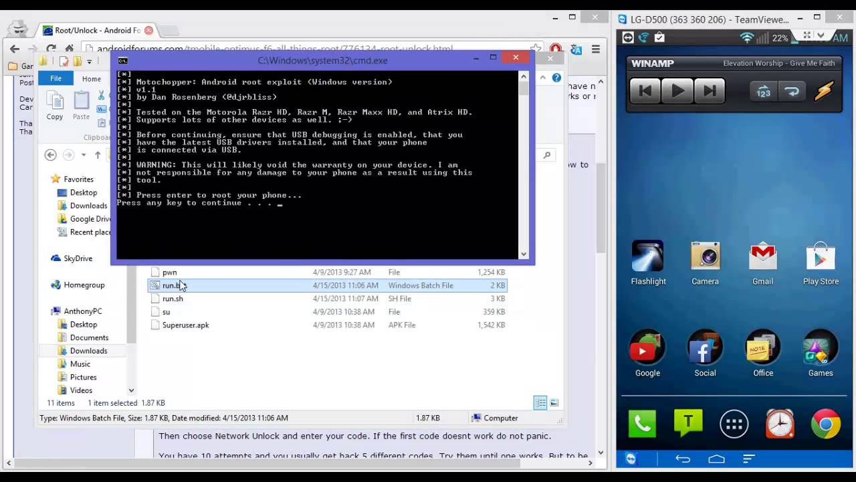Image resolution: width=856 pixels, height=482 pixels.
Task: Open the Quick Access Toolbar customize dropdown
Action: tap(88, 62)
